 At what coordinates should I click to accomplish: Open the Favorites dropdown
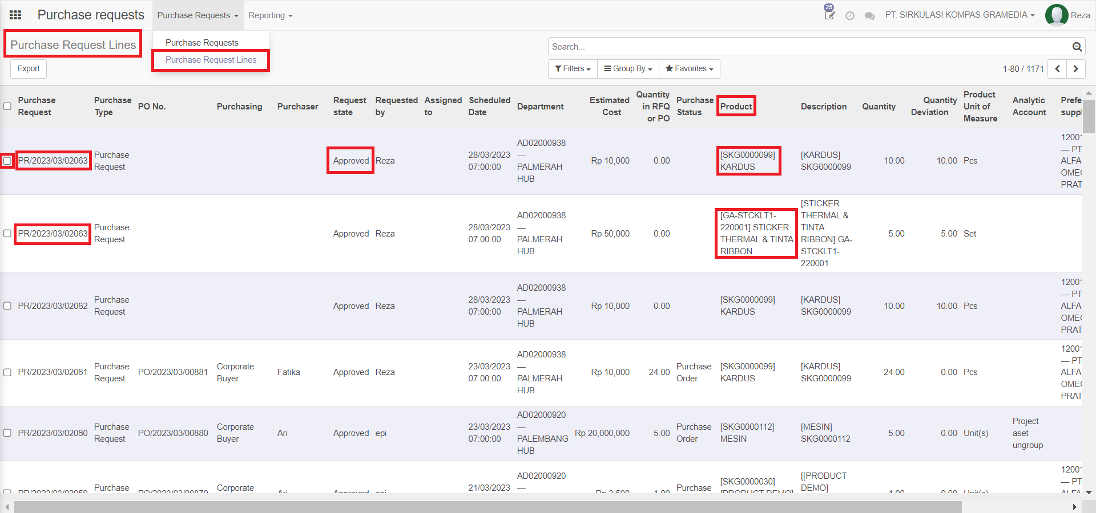[689, 69]
